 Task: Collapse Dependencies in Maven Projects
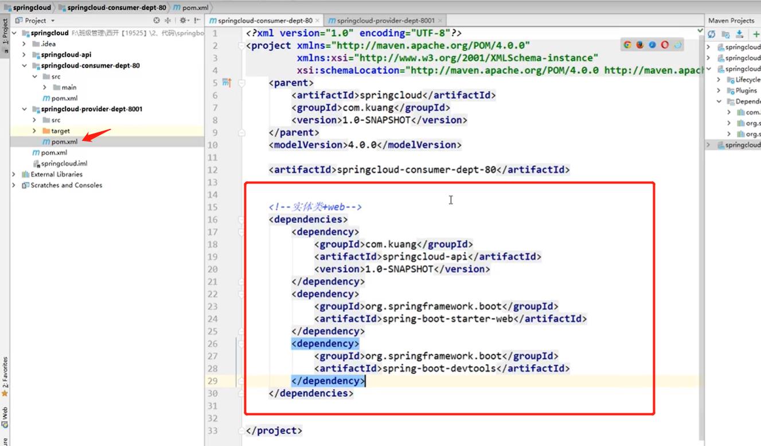719,101
